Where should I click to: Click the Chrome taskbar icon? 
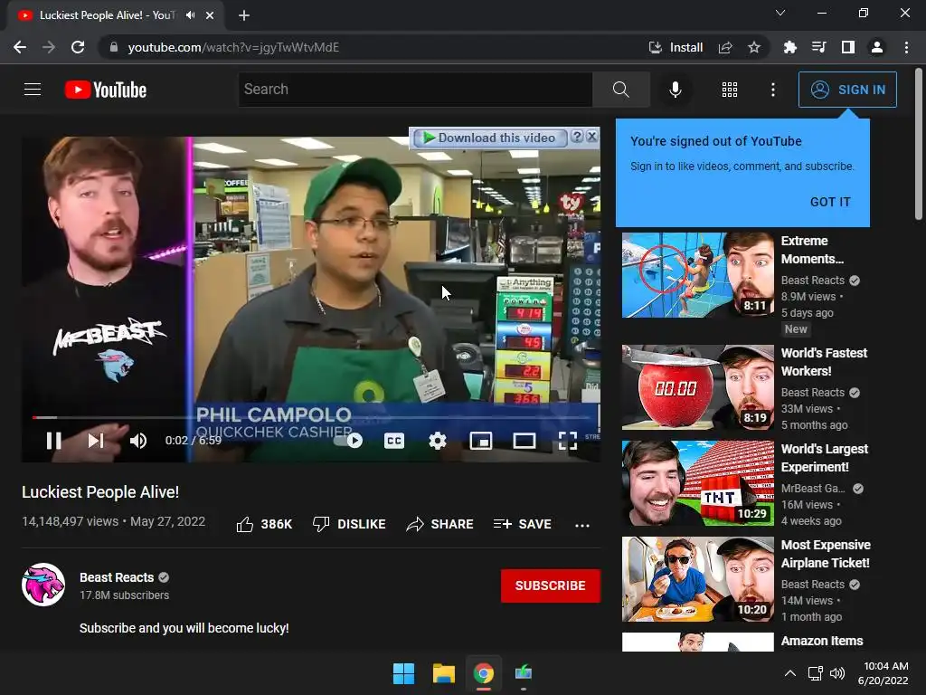pos(484,673)
